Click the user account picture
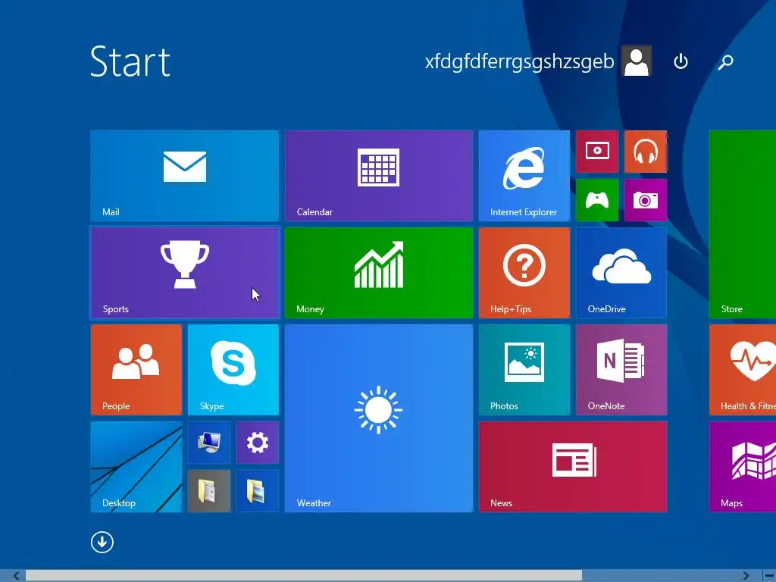This screenshot has height=582, width=776. [x=637, y=61]
